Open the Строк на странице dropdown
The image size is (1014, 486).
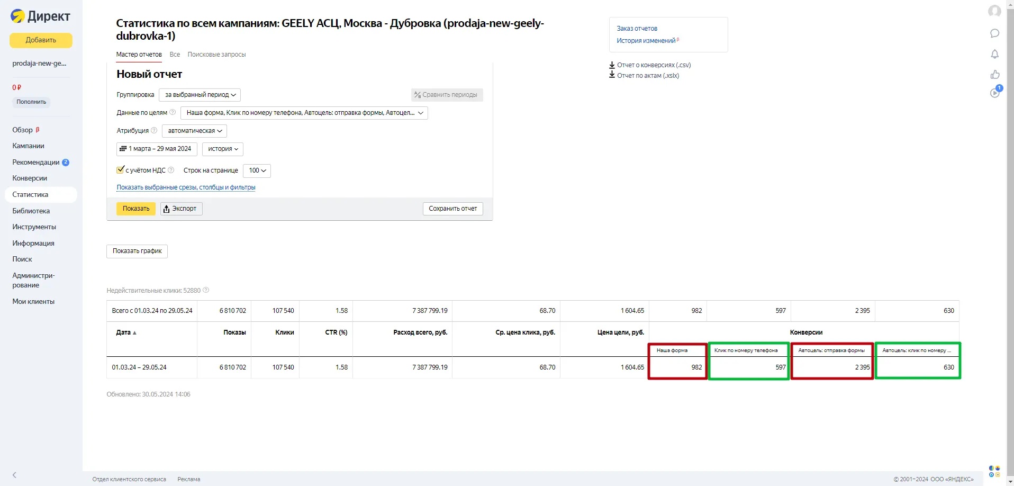point(257,170)
